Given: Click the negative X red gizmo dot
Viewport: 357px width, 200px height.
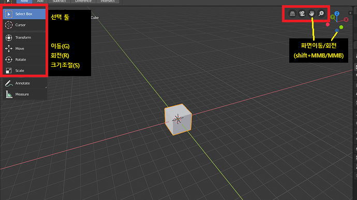Looking at the screenshot, I should [x=328, y=24].
